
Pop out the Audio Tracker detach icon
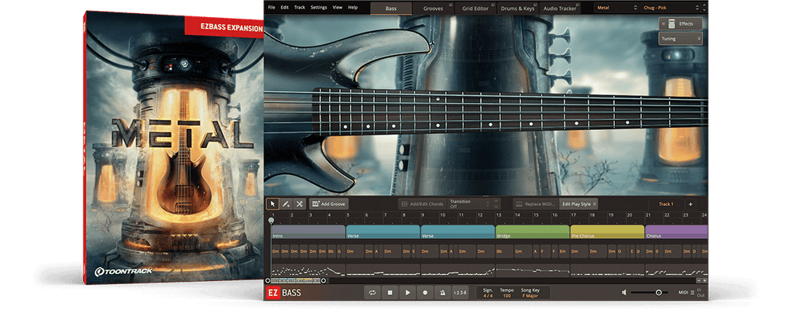579,4
